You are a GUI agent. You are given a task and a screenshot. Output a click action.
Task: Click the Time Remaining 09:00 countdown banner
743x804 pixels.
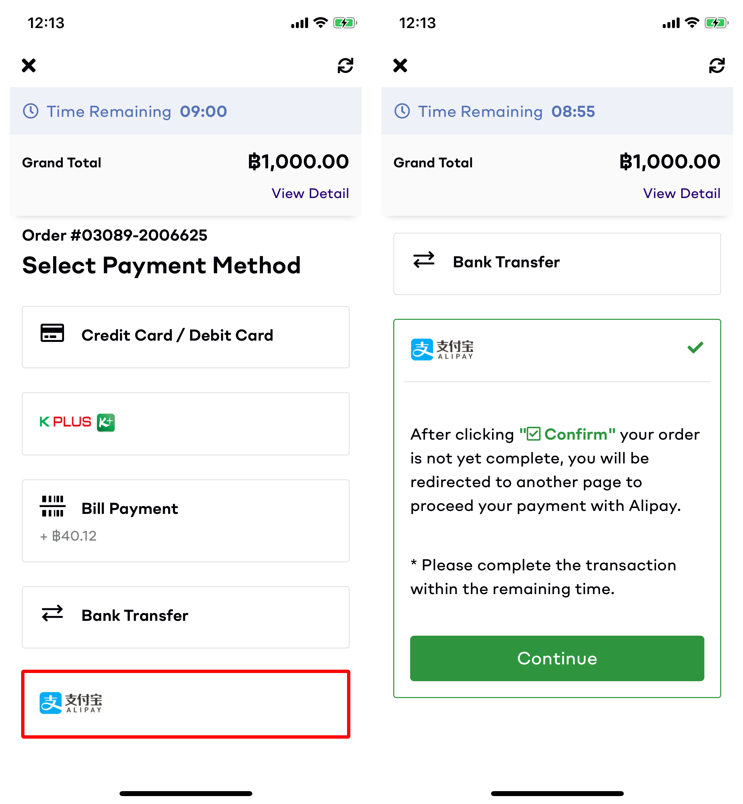tap(186, 111)
